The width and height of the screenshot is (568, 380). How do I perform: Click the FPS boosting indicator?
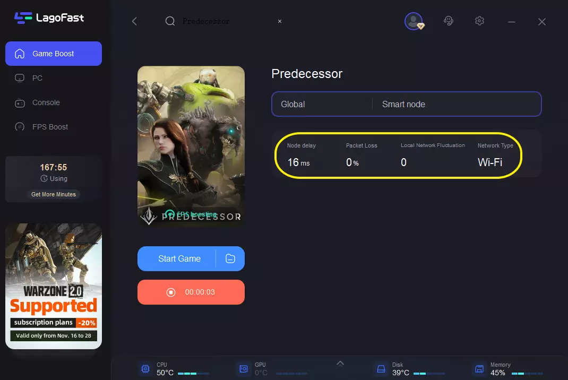pyautogui.click(x=191, y=214)
